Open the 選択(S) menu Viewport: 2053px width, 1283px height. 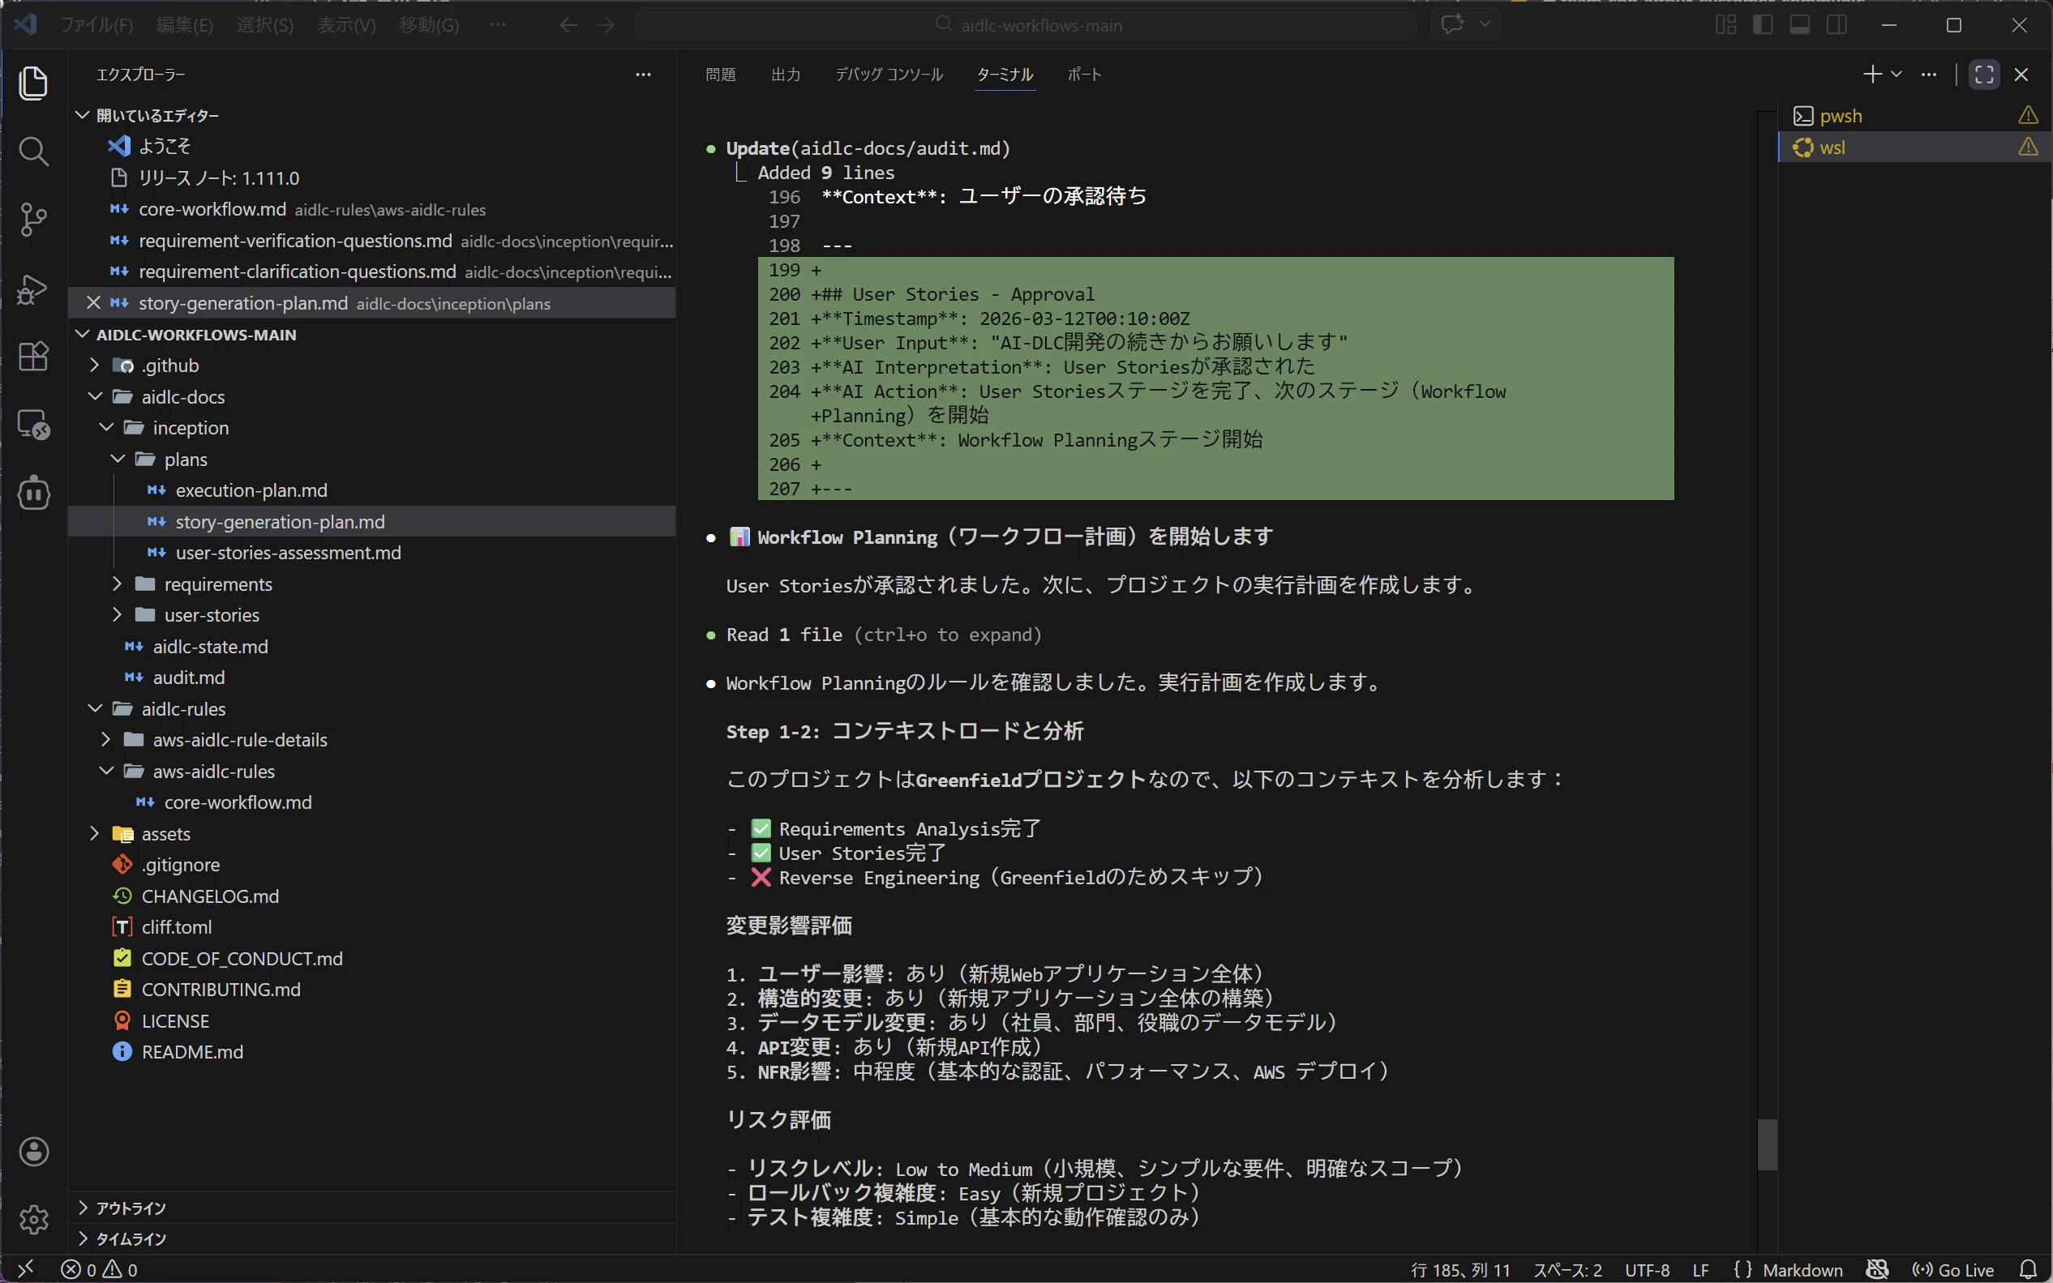tap(265, 25)
